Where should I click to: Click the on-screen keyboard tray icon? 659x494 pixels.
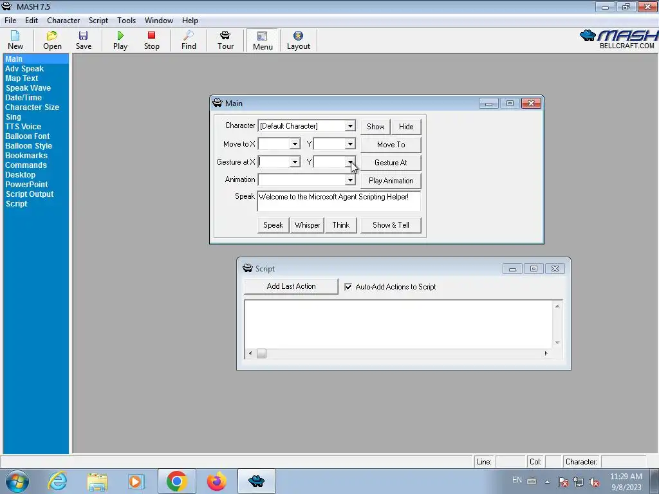[x=532, y=481]
